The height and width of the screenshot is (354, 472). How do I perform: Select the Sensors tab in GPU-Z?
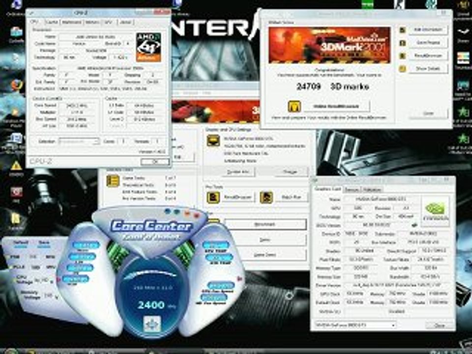point(351,190)
